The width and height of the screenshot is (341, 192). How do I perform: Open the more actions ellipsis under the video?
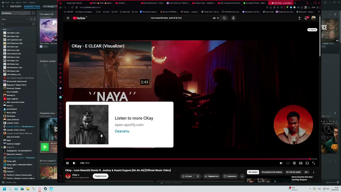[242, 176]
